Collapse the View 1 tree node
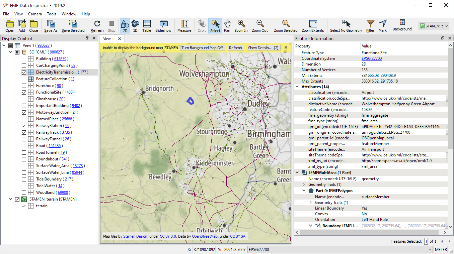 (x=4, y=45)
